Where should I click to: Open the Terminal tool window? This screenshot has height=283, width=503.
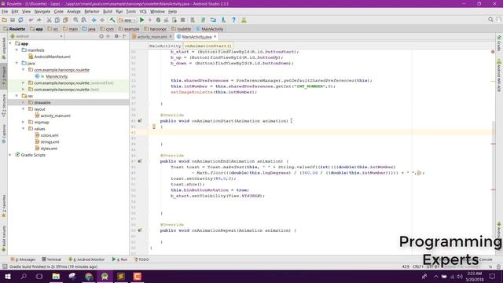[51, 259]
